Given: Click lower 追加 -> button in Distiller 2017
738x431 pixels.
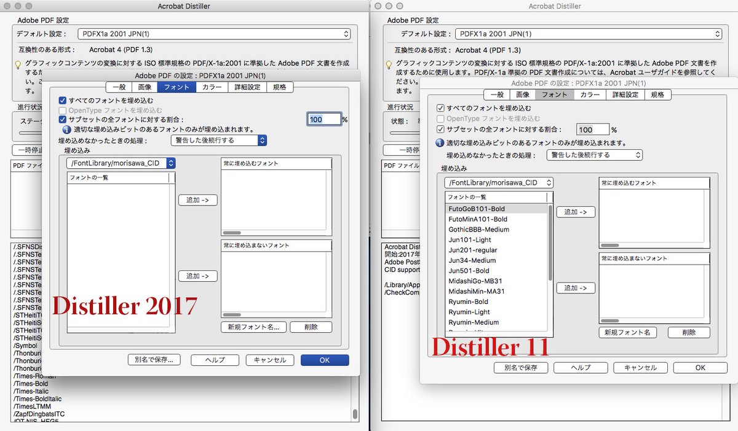Looking at the screenshot, I should coord(198,276).
